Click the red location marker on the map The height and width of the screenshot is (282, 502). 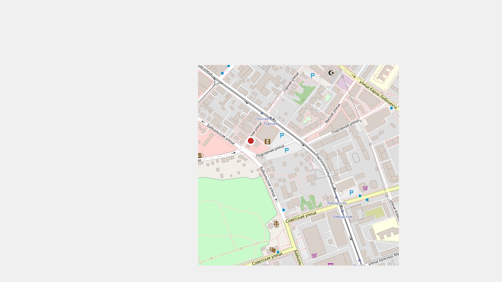[x=251, y=141]
